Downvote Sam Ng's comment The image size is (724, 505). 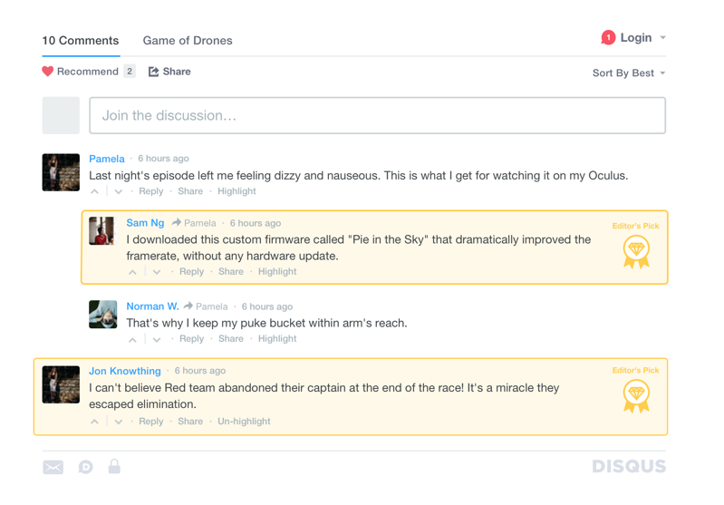pyautogui.click(x=157, y=272)
